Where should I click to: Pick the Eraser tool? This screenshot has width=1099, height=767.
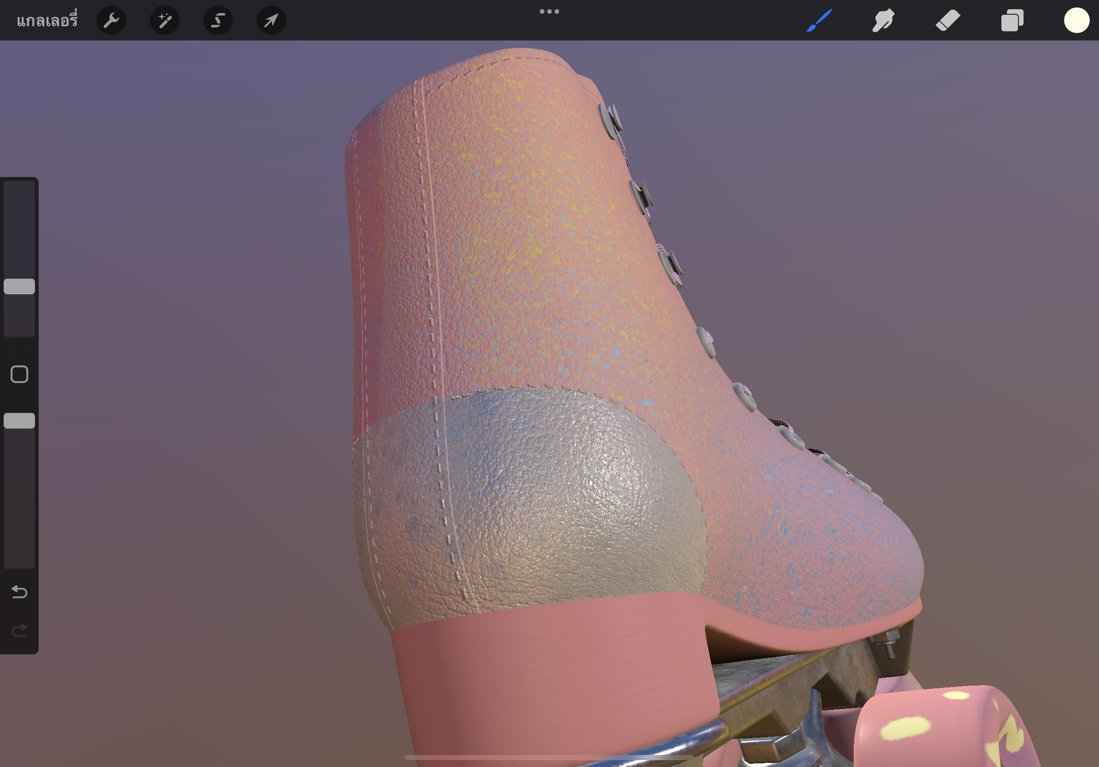point(948,21)
